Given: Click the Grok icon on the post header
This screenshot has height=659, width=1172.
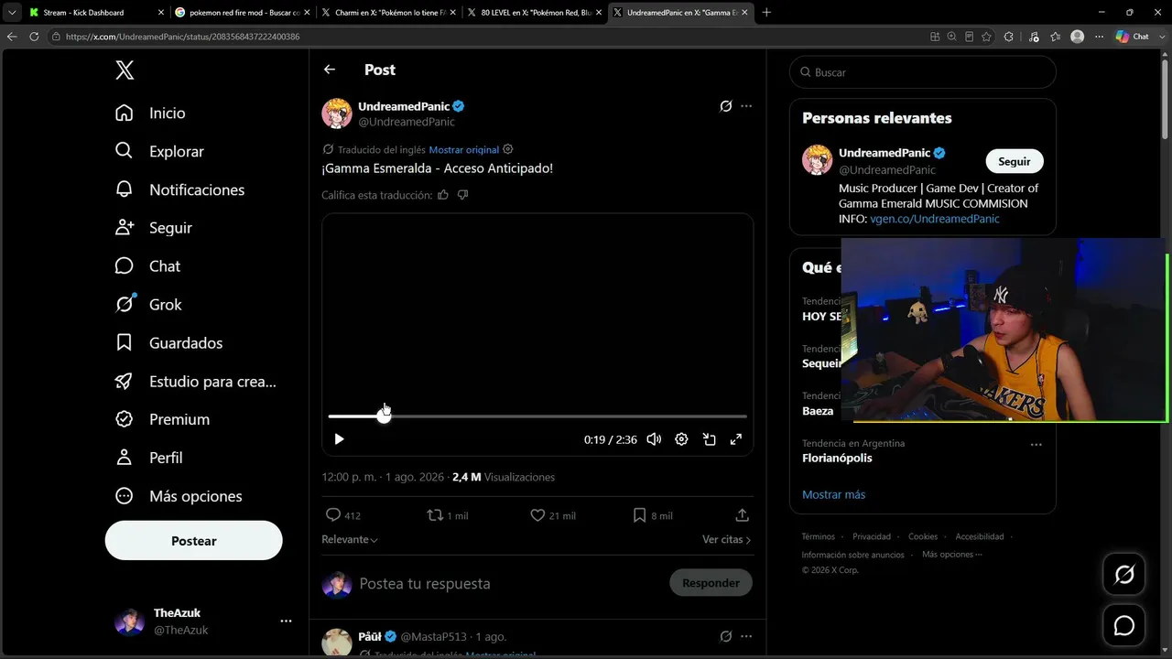Looking at the screenshot, I should (x=725, y=106).
